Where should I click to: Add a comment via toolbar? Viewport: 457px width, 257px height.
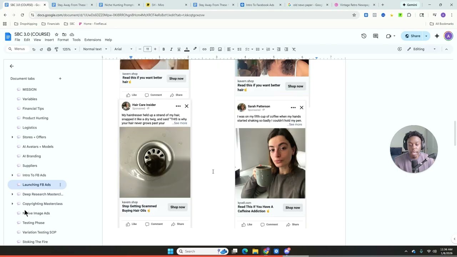212,49
